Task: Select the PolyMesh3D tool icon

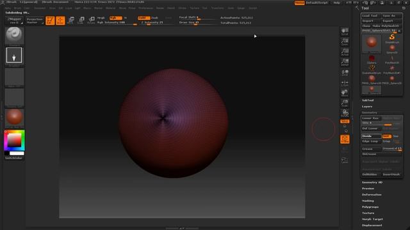Action: tap(392, 59)
